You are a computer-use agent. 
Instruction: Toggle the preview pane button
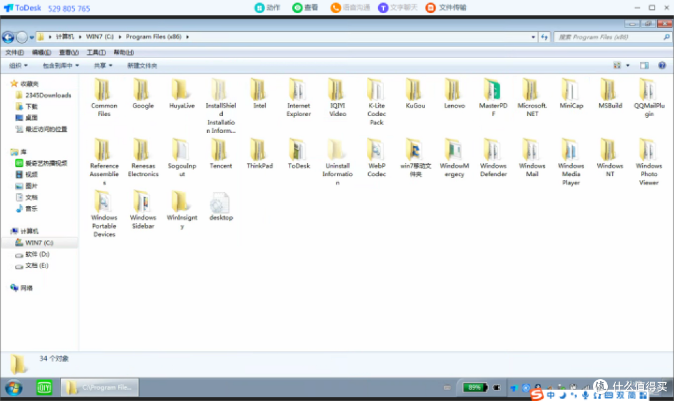(644, 66)
